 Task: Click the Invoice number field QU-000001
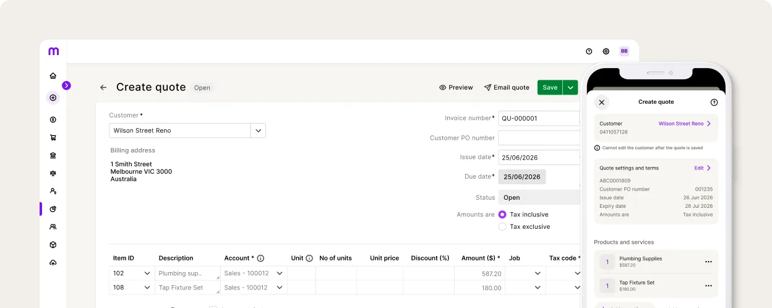point(539,118)
